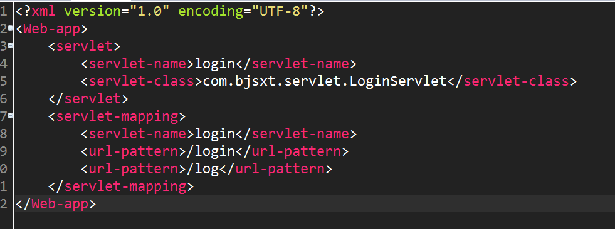Click the xml declaration on line 1

pos(170,11)
